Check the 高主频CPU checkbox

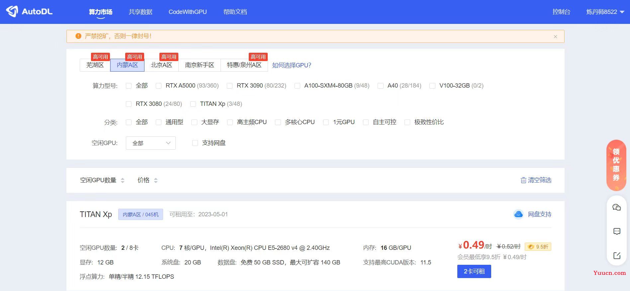click(x=230, y=122)
